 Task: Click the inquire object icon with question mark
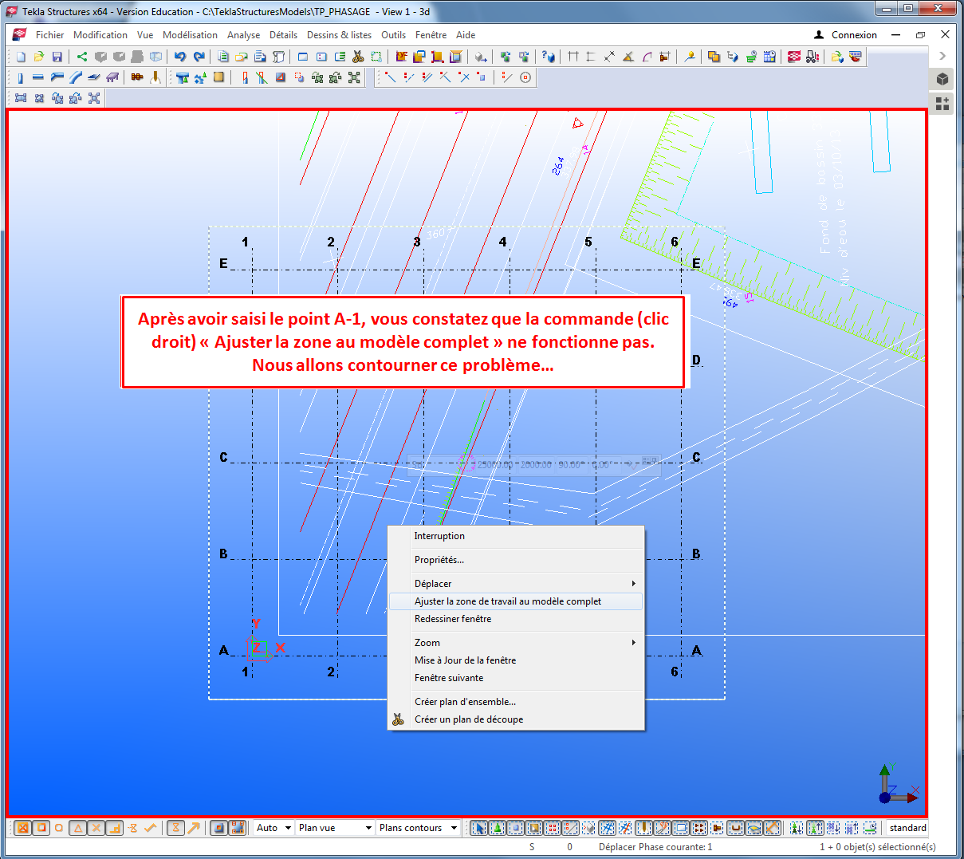coord(549,57)
